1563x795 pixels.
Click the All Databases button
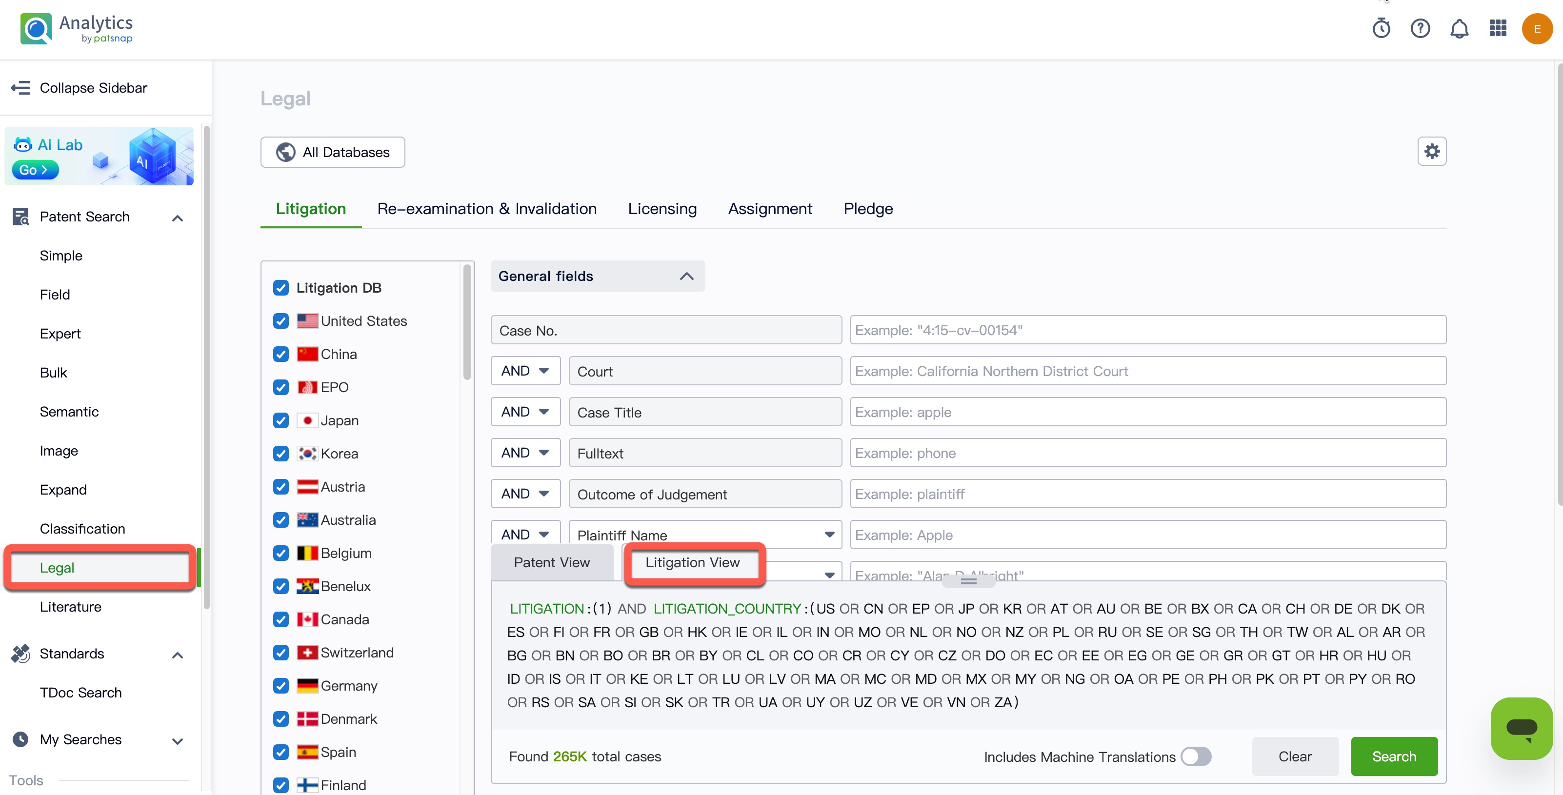click(333, 152)
